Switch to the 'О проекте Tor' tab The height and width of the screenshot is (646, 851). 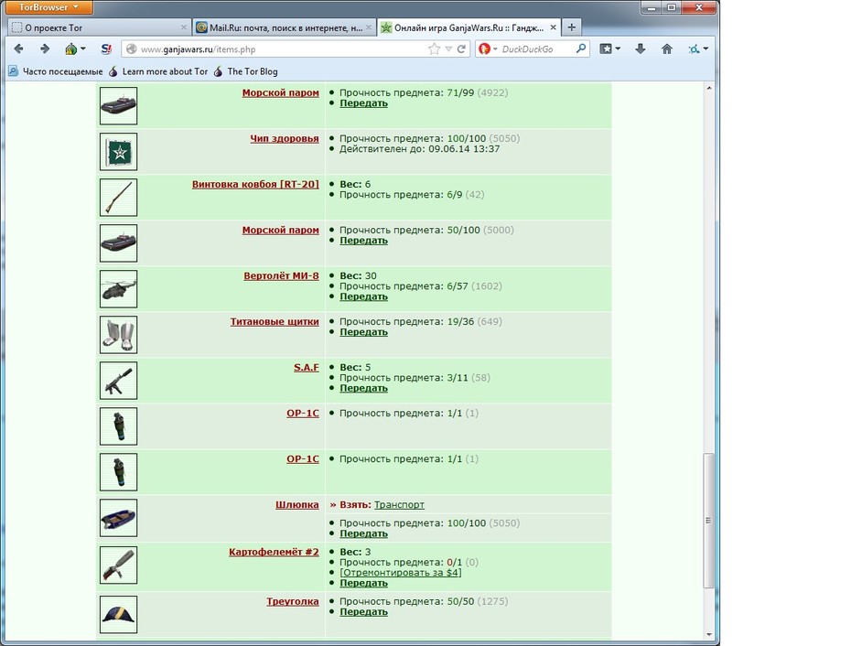98,27
